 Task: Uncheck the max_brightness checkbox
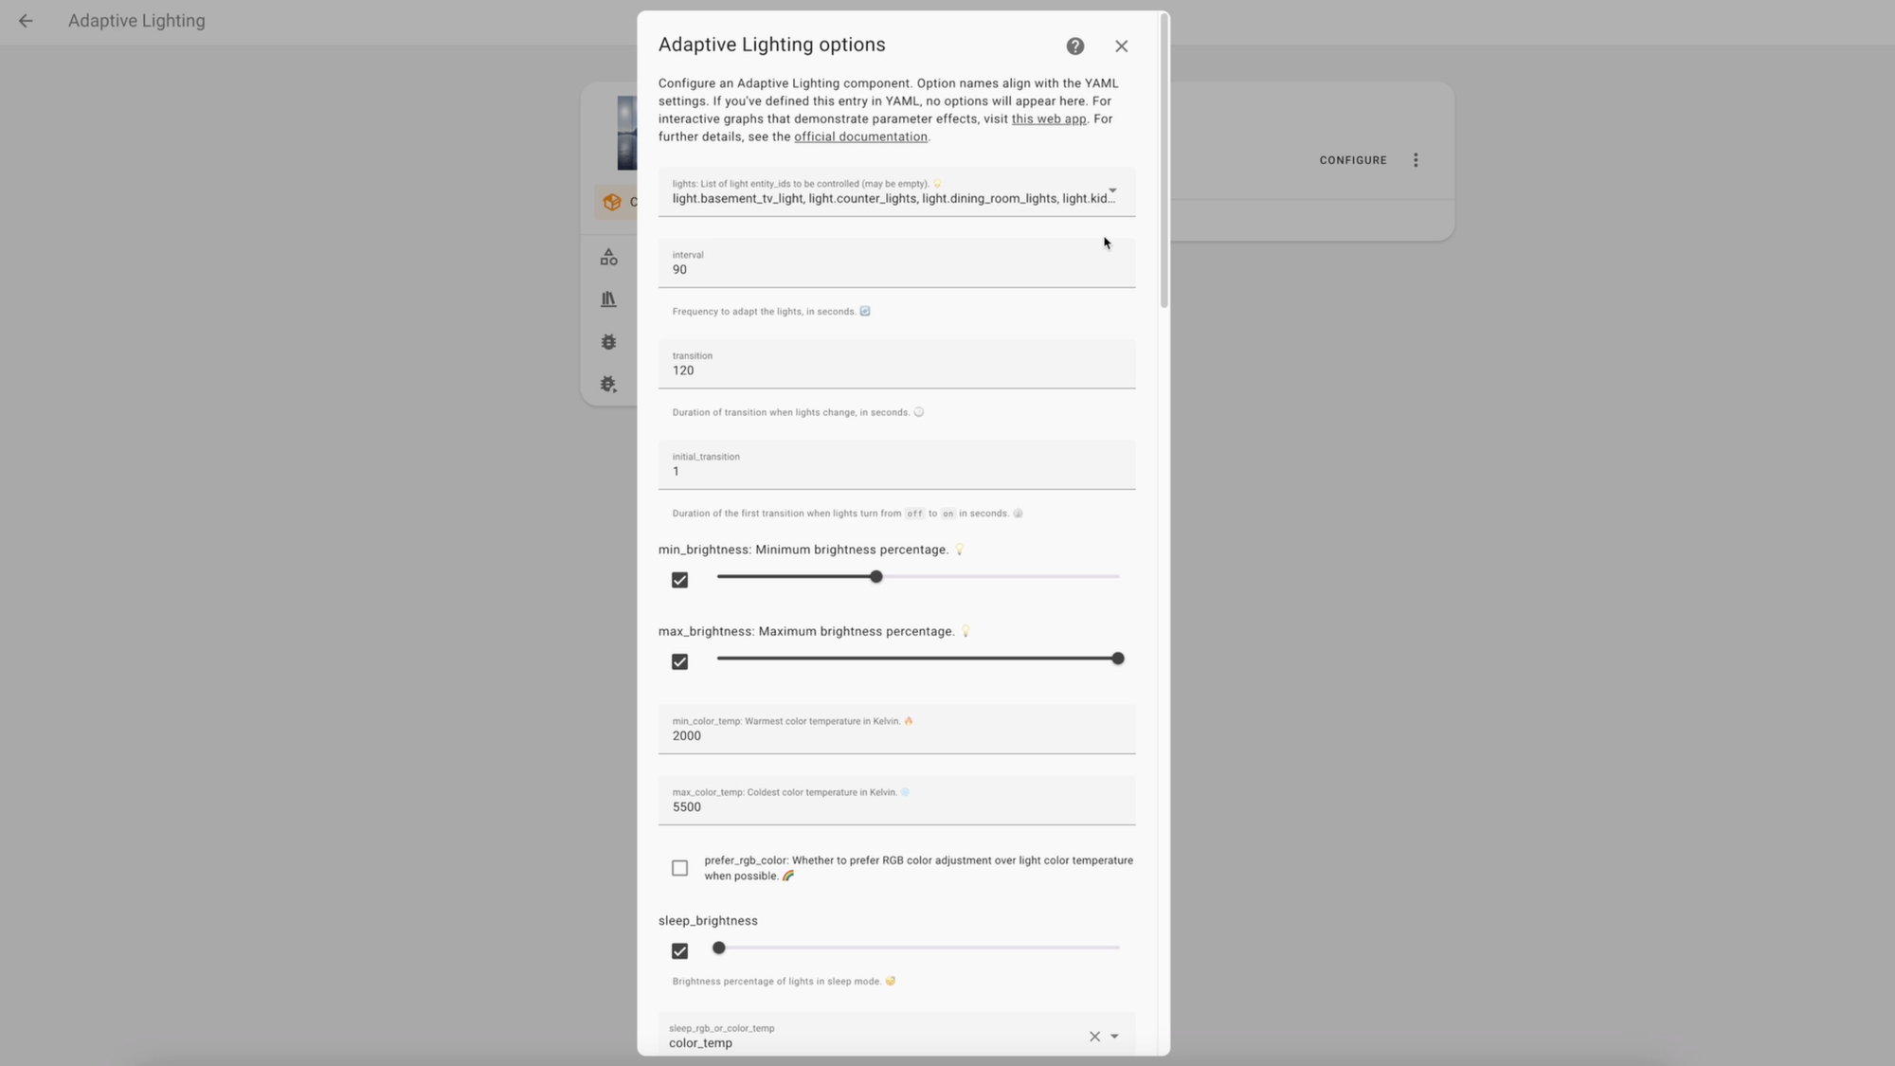point(679,661)
